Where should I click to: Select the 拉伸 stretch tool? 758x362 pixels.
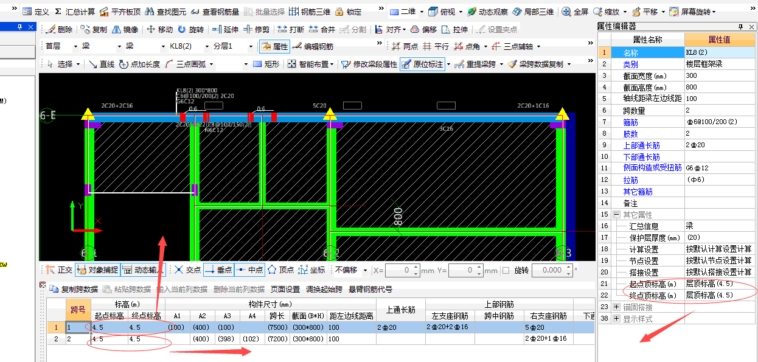coord(455,29)
